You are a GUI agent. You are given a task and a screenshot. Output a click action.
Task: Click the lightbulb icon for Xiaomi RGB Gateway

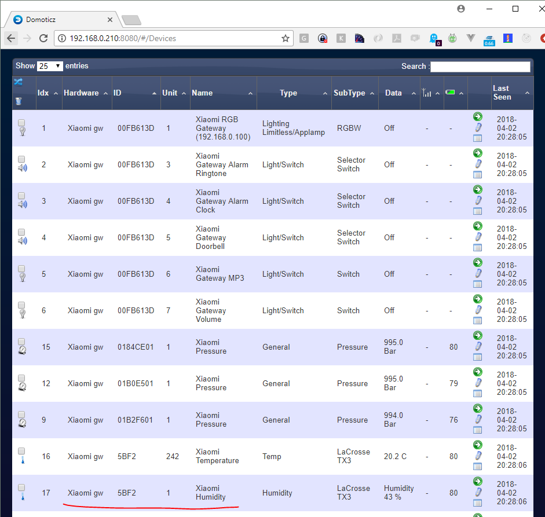(x=22, y=131)
